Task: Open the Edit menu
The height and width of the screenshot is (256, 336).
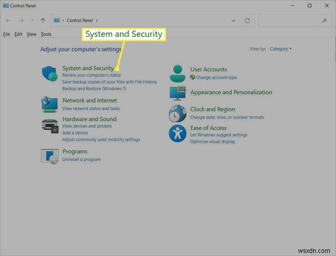Action: pos(19,34)
